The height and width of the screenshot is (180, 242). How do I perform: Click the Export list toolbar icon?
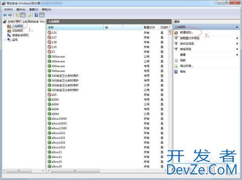(30, 15)
